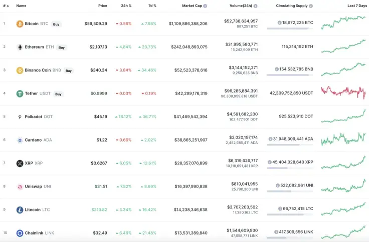Click Bitcoin's circulating supply progress bar
The height and width of the screenshot is (242, 369).
tap(287, 28)
